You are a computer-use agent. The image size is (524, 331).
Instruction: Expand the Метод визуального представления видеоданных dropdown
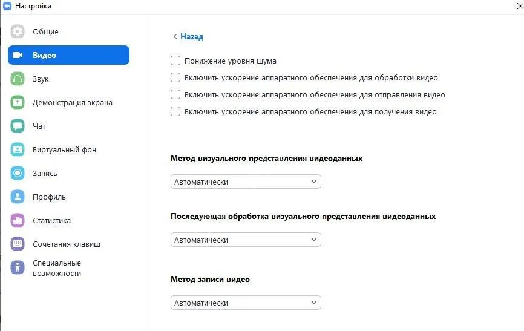[x=246, y=182]
